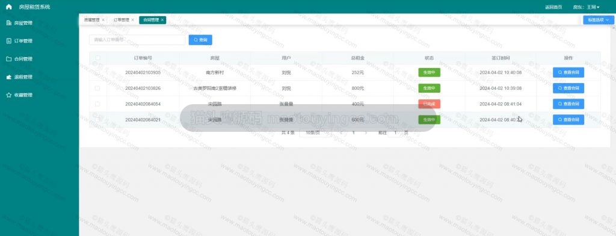Click the 800元 rent cell
This screenshot has height=236, width=616.
(x=357, y=88)
